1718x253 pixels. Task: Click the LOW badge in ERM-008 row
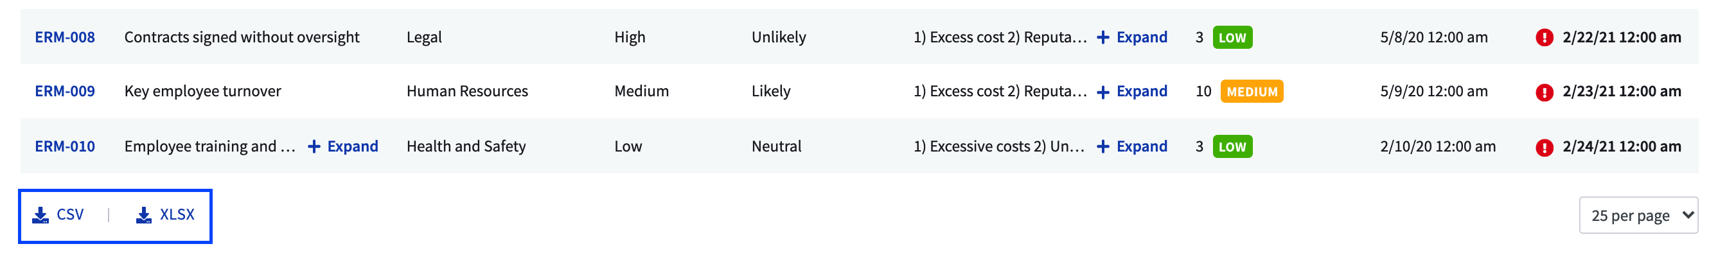pyautogui.click(x=1232, y=38)
